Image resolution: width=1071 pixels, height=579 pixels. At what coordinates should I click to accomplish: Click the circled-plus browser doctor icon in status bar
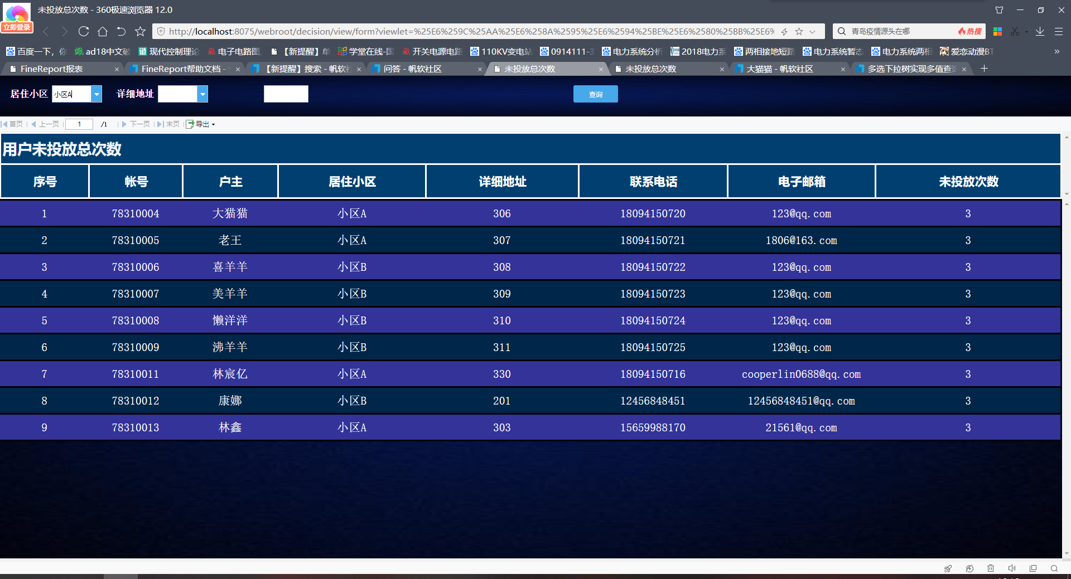(969, 568)
